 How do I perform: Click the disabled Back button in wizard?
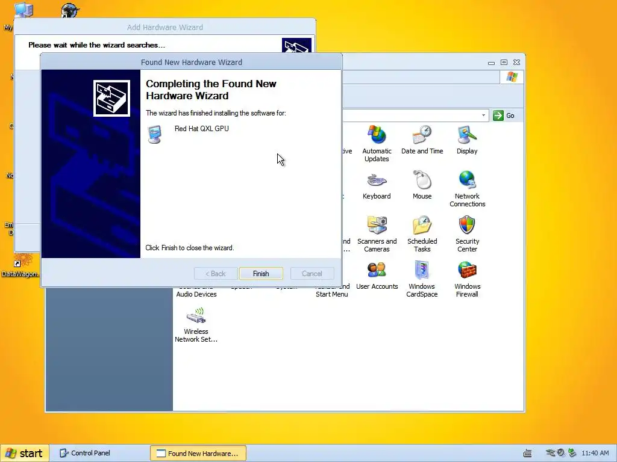(216, 274)
